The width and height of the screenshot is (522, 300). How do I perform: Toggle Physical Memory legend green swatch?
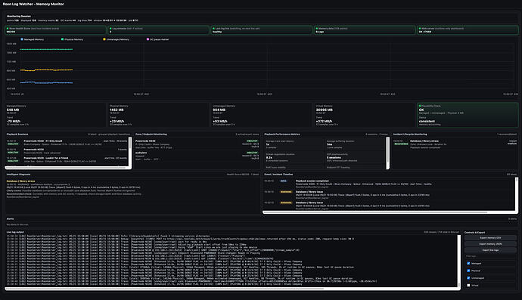pos(62,39)
